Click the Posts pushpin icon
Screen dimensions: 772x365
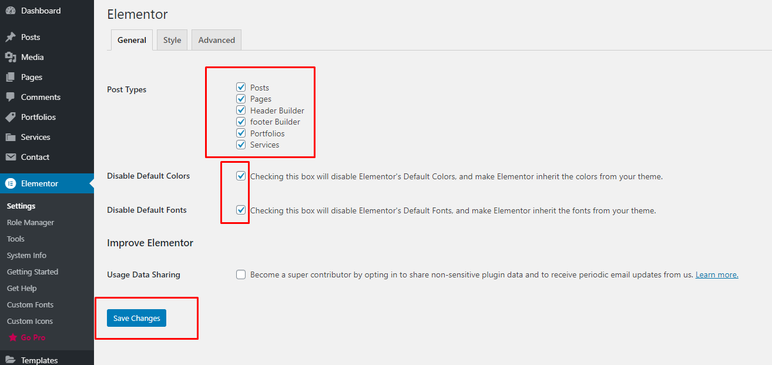click(x=11, y=37)
